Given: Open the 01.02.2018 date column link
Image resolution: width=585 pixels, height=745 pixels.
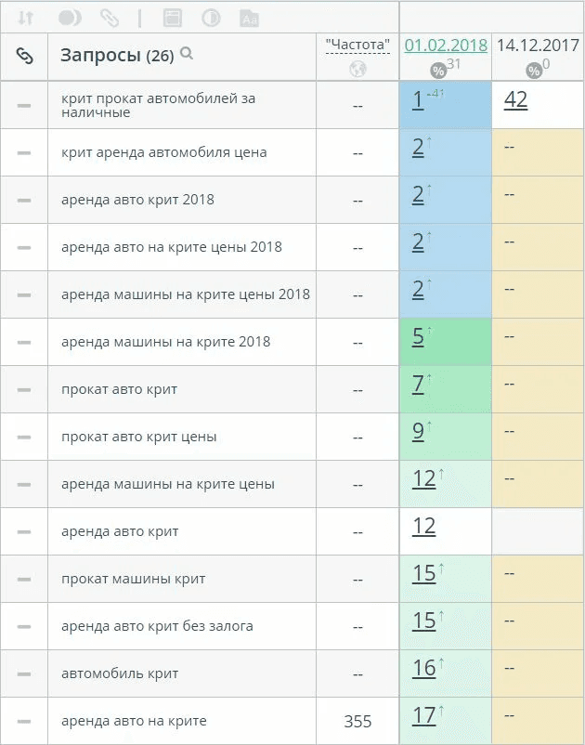Looking at the screenshot, I should 446,46.
